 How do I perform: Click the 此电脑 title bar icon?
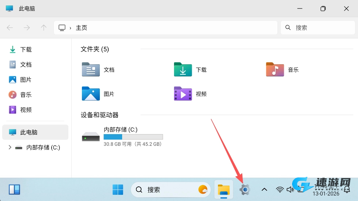click(10, 9)
